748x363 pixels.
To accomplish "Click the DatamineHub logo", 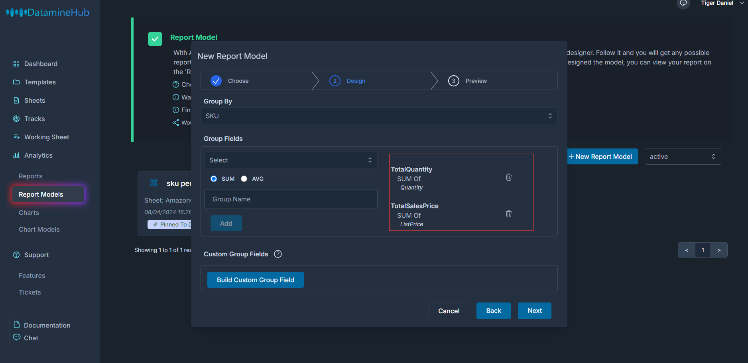I will coord(47,12).
